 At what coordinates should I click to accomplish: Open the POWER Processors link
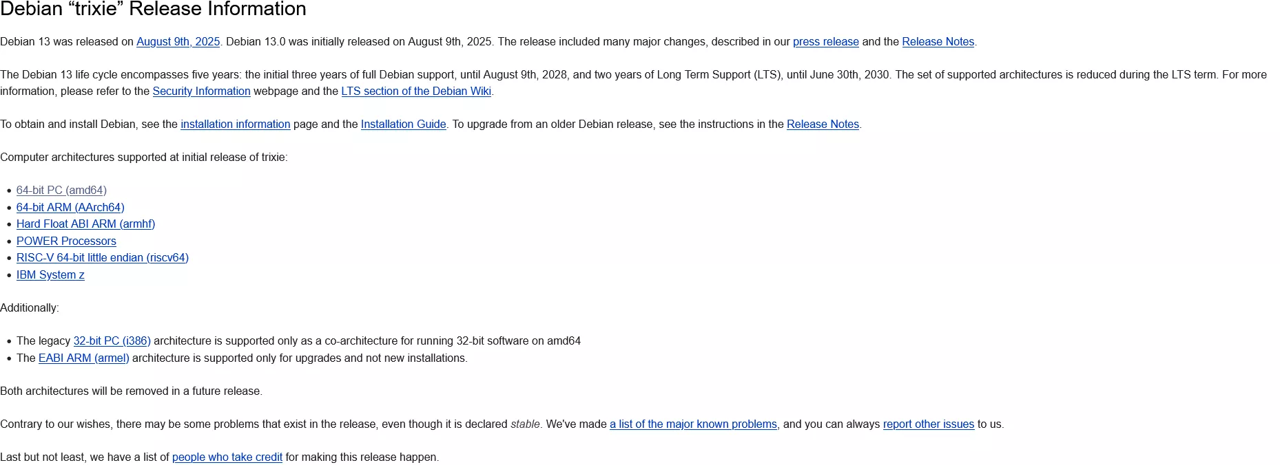coord(66,241)
